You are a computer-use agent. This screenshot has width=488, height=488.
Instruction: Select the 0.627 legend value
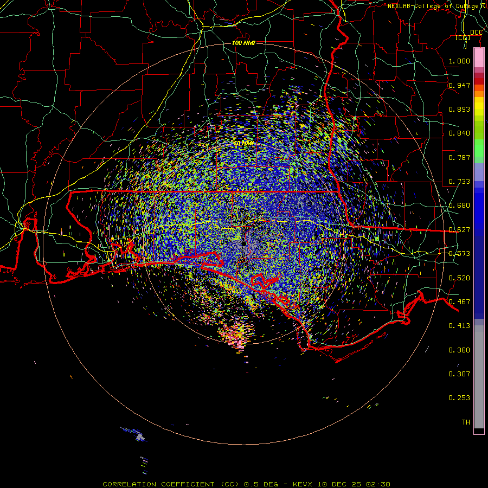coord(459,230)
